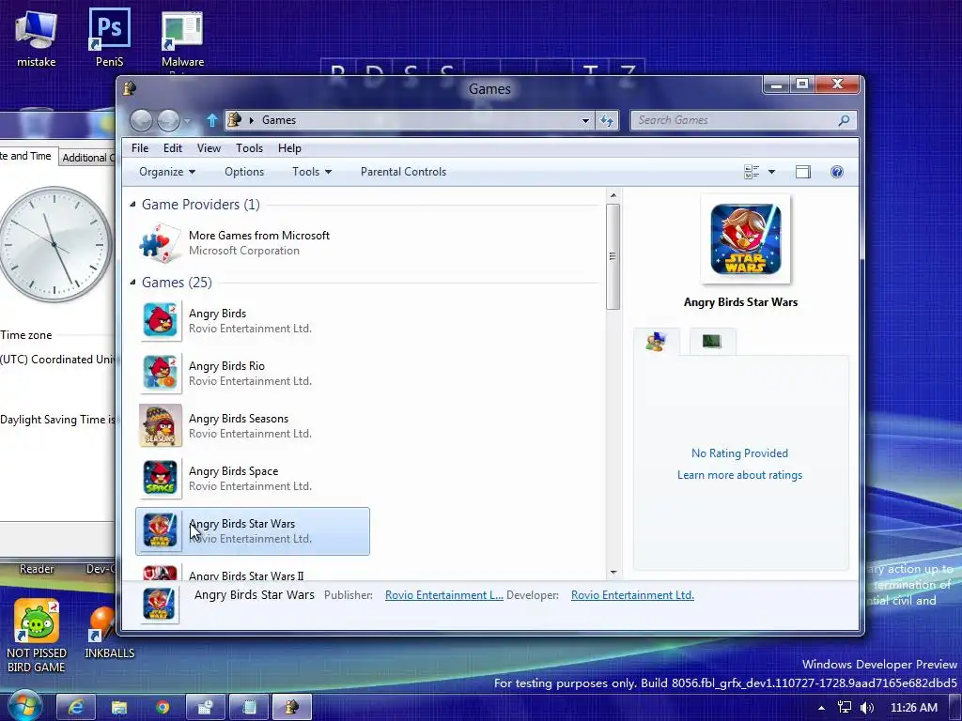The width and height of the screenshot is (962, 721).
Task: Open NOT PISSED BIRD GAME desktop icon
Action: click(x=37, y=637)
